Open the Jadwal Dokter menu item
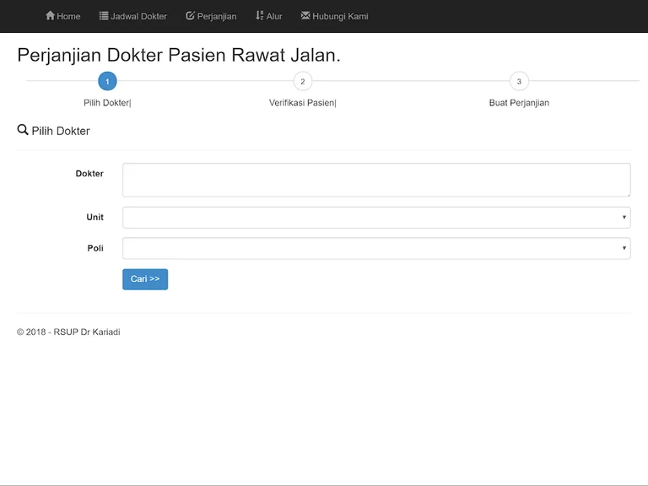The width and height of the screenshot is (648, 486). point(133,16)
